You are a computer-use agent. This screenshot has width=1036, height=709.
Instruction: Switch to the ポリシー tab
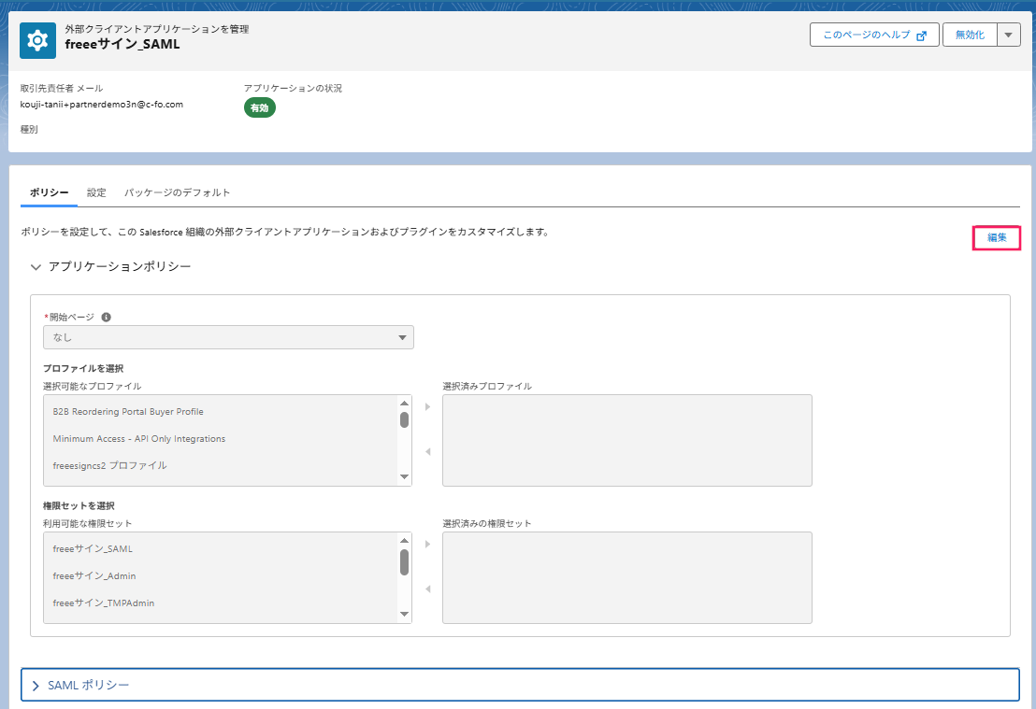[49, 192]
